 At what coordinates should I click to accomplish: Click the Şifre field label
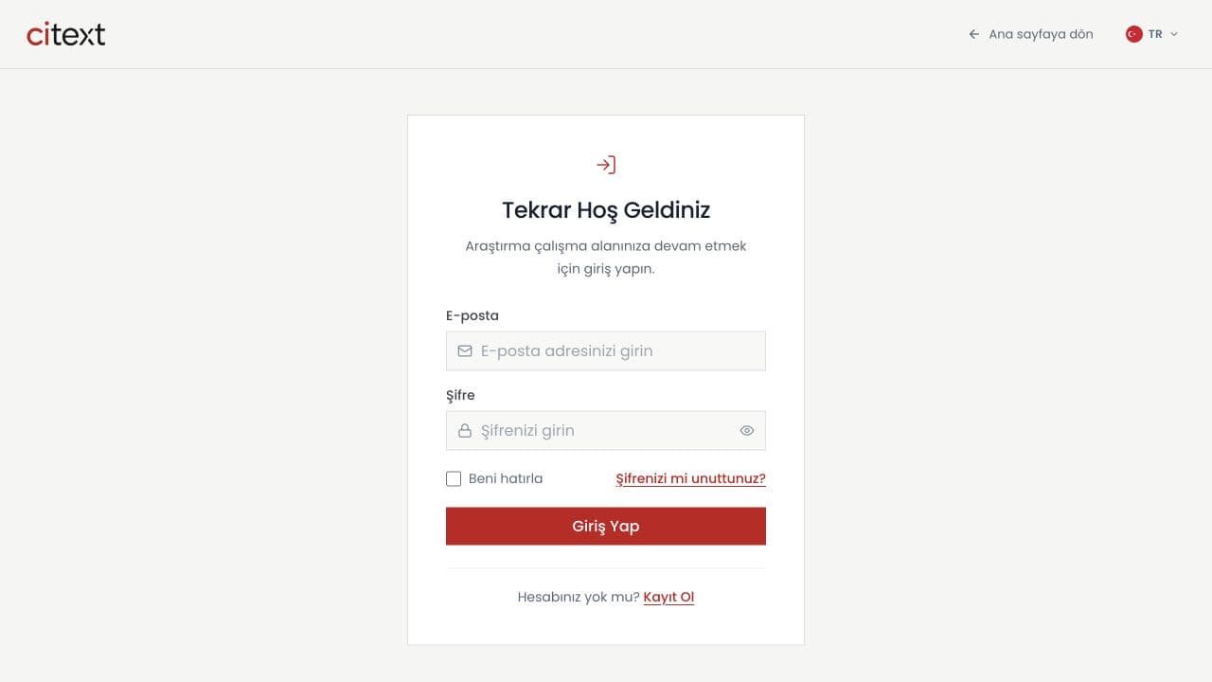point(460,395)
